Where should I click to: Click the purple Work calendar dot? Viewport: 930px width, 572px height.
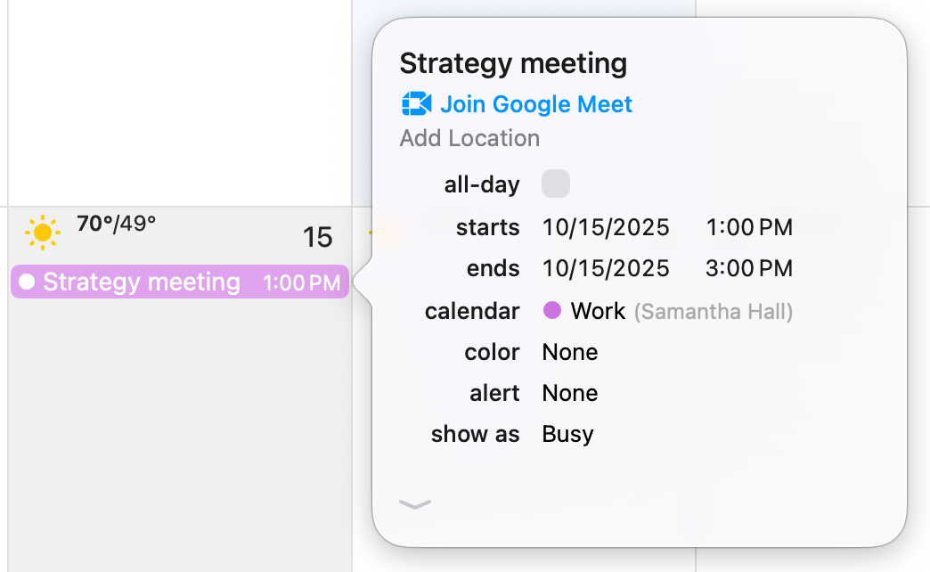pos(552,311)
